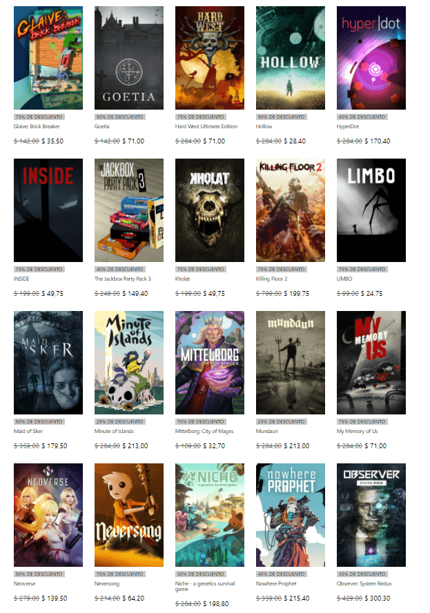The image size is (430, 613).
Task: Click the HyperDot cover artwork
Action: pyautogui.click(x=371, y=58)
